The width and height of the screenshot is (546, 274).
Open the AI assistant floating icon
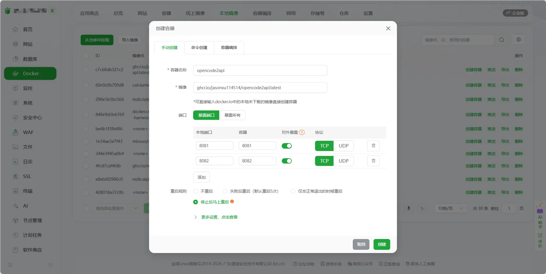pos(540,209)
